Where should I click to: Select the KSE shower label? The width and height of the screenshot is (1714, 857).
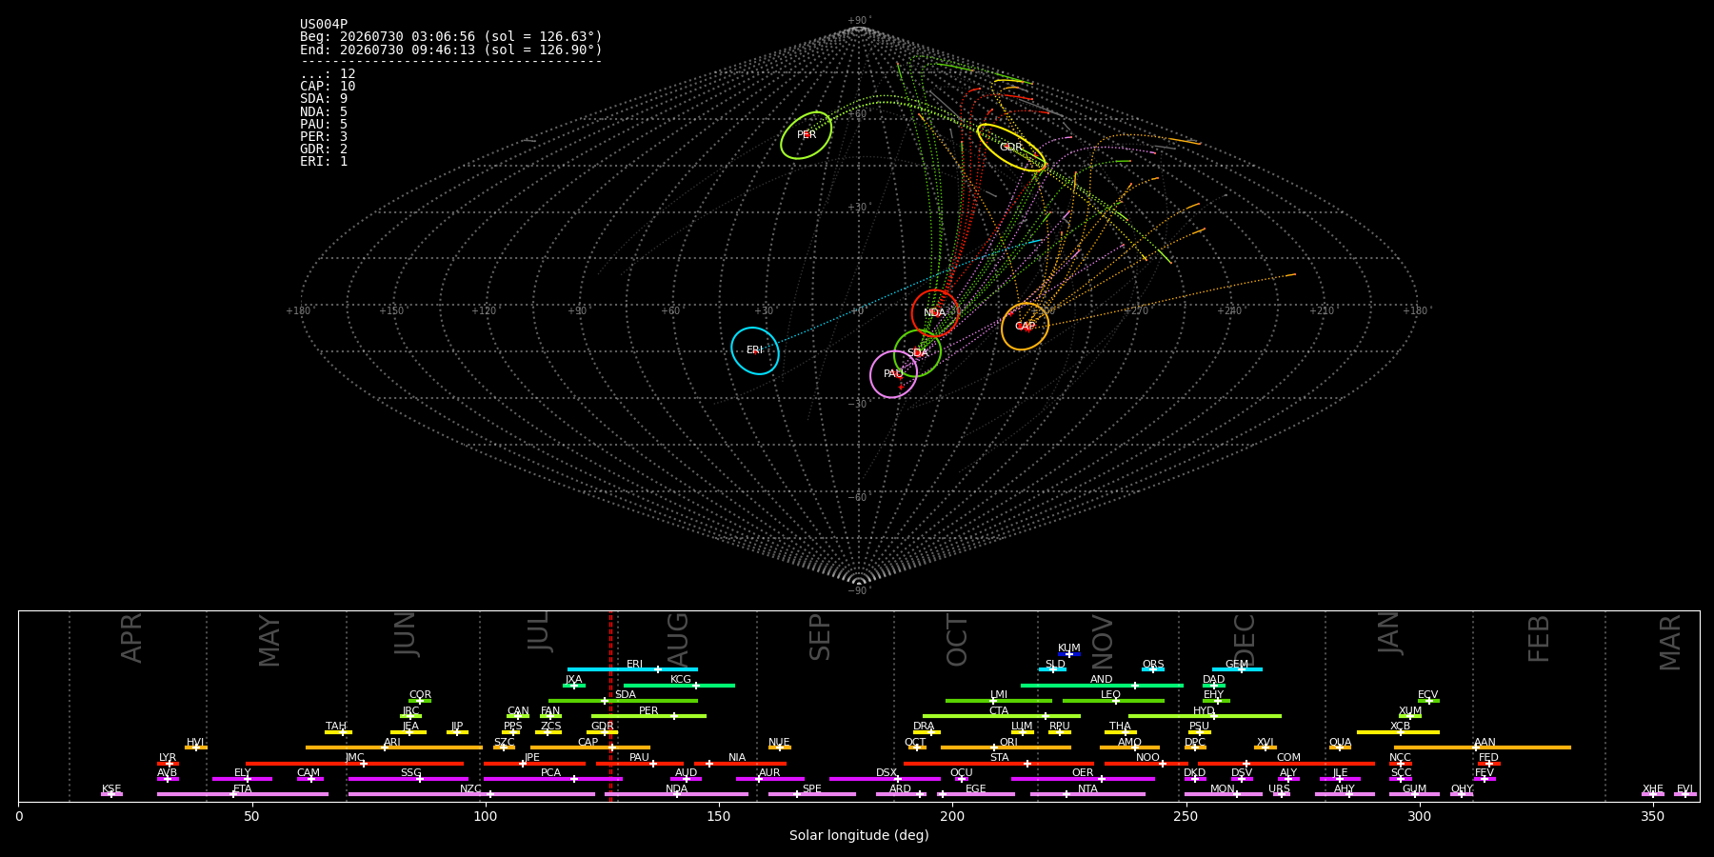pyautogui.click(x=111, y=788)
